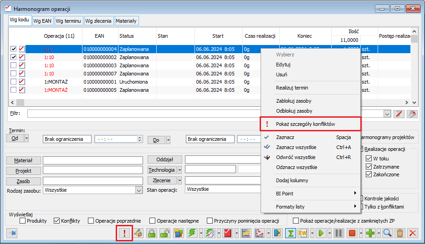Click the single green lightning bolt icon
Viewport: 425px width, 244px height.
coord(192,233)
